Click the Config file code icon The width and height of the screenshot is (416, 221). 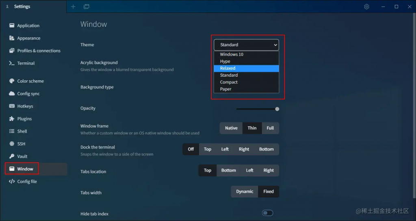coord(12,181)
